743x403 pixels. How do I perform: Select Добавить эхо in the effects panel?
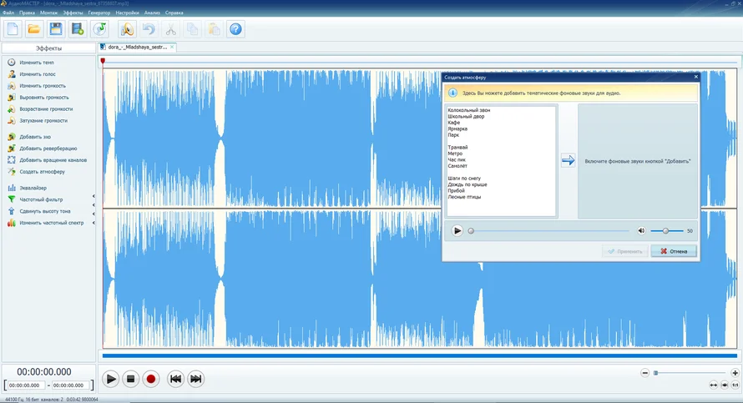pos(35,136)
